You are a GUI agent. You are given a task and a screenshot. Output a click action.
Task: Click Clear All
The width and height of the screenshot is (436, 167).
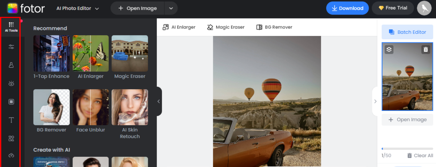pos(420,155)
